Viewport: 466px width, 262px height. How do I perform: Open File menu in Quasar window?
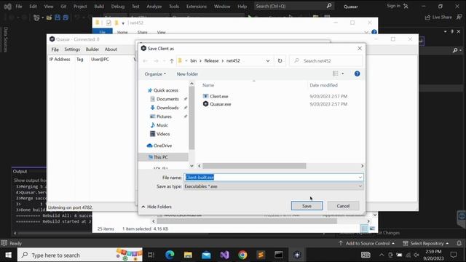click(55, 49)
